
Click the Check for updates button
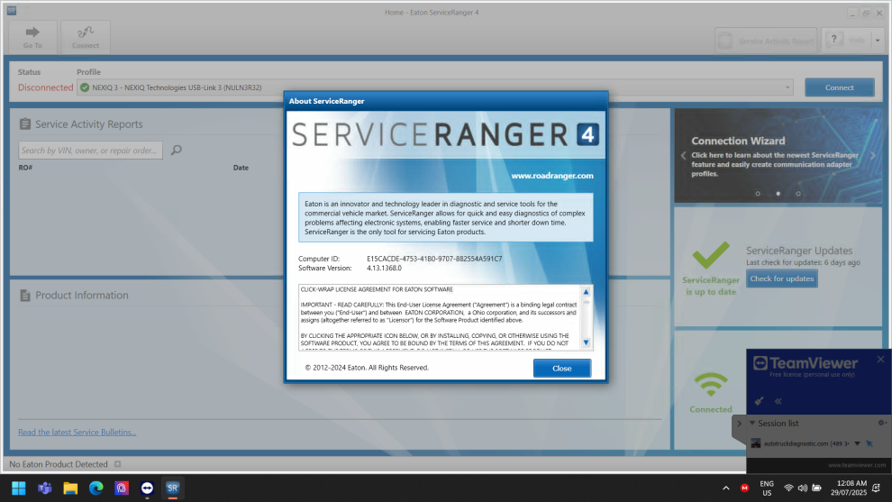tap(782, 278)
